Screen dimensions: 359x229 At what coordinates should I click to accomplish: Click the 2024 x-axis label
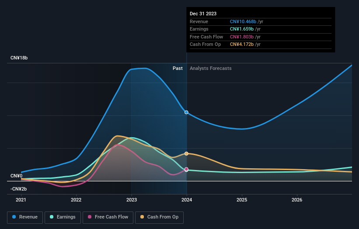187,200
